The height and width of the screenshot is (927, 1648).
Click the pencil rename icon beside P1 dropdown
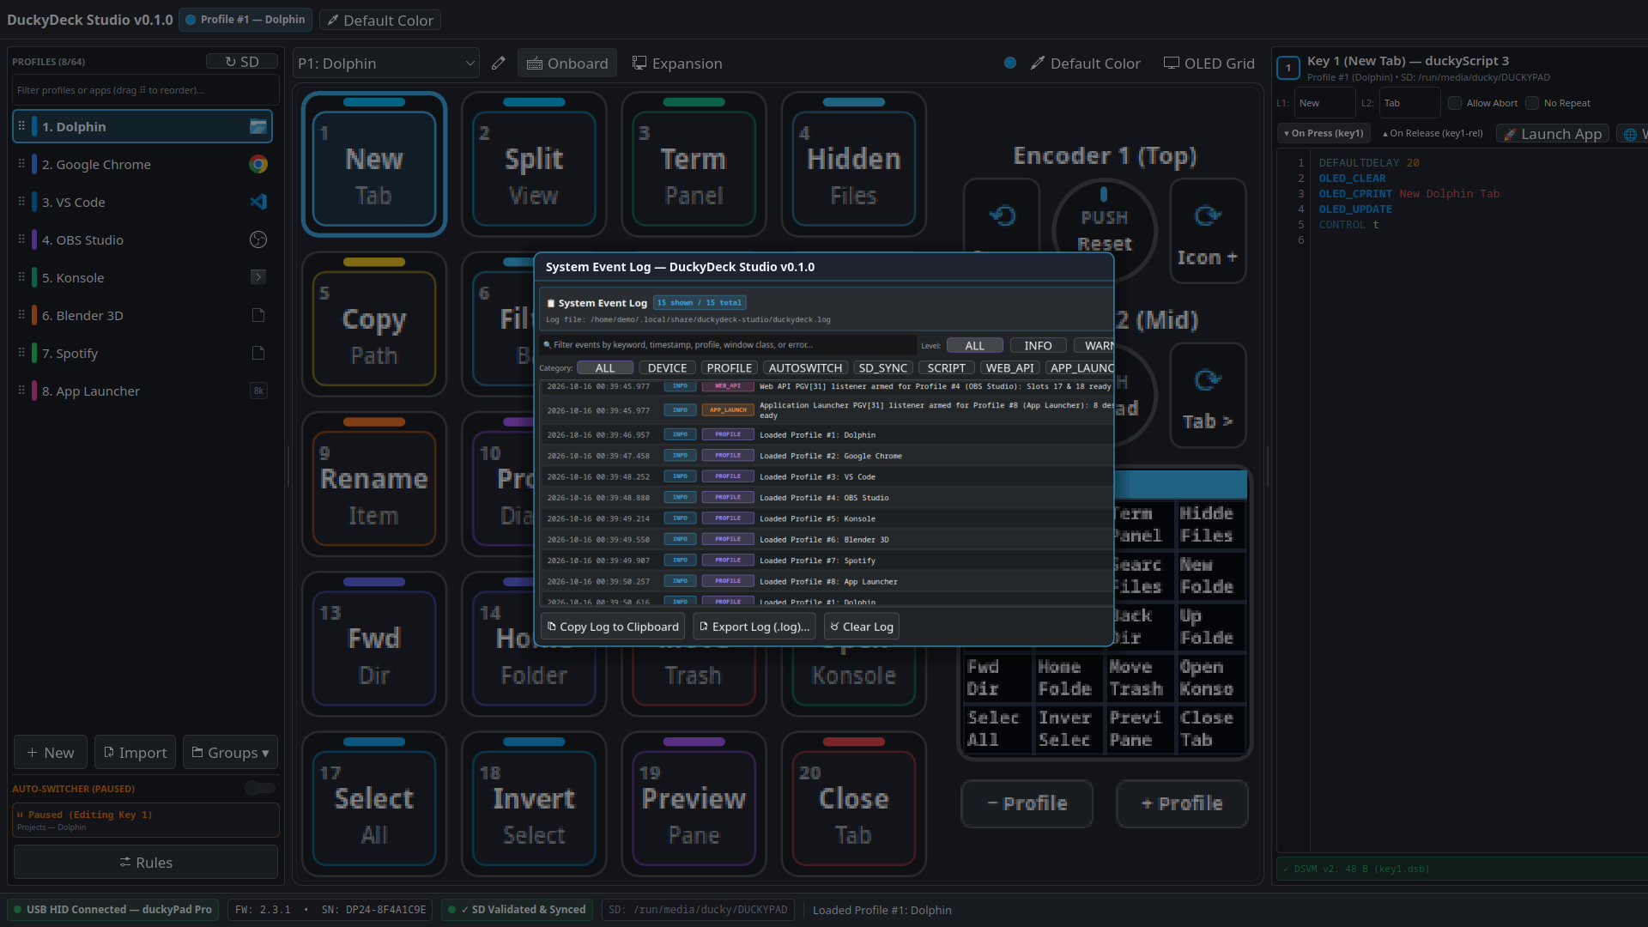(498, 64)
